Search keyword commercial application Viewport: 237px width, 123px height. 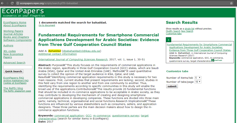[69, 116]
